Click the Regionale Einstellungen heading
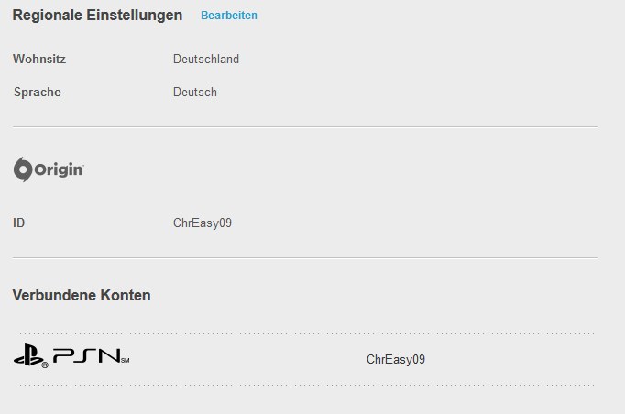 (97, 16)
